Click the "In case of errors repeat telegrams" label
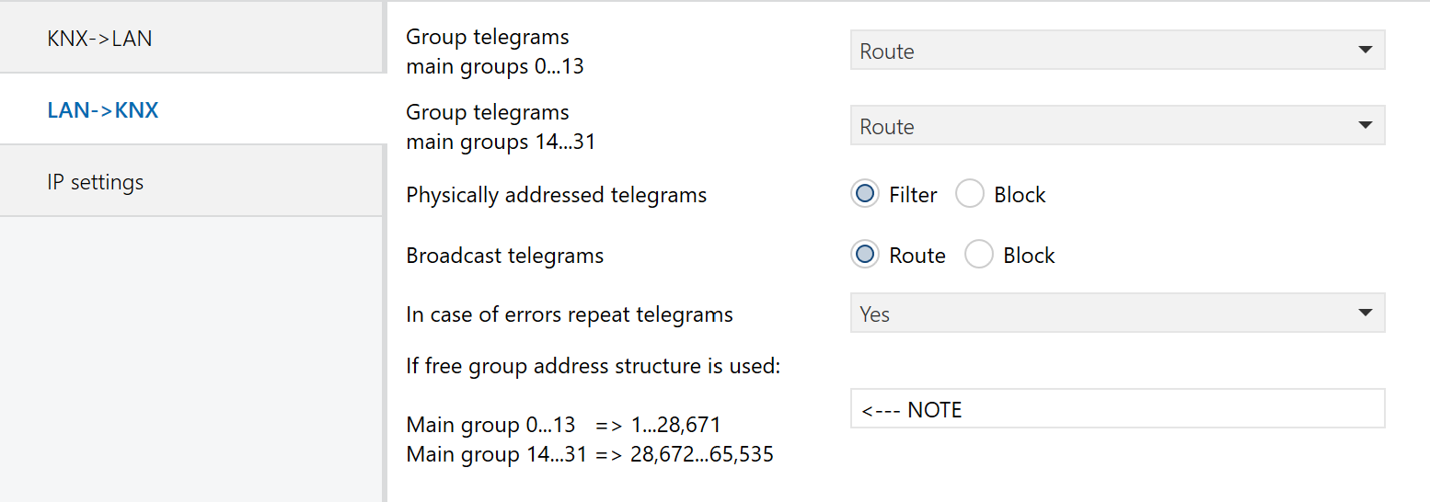The image size is (1430, 502). click(569, 314)
